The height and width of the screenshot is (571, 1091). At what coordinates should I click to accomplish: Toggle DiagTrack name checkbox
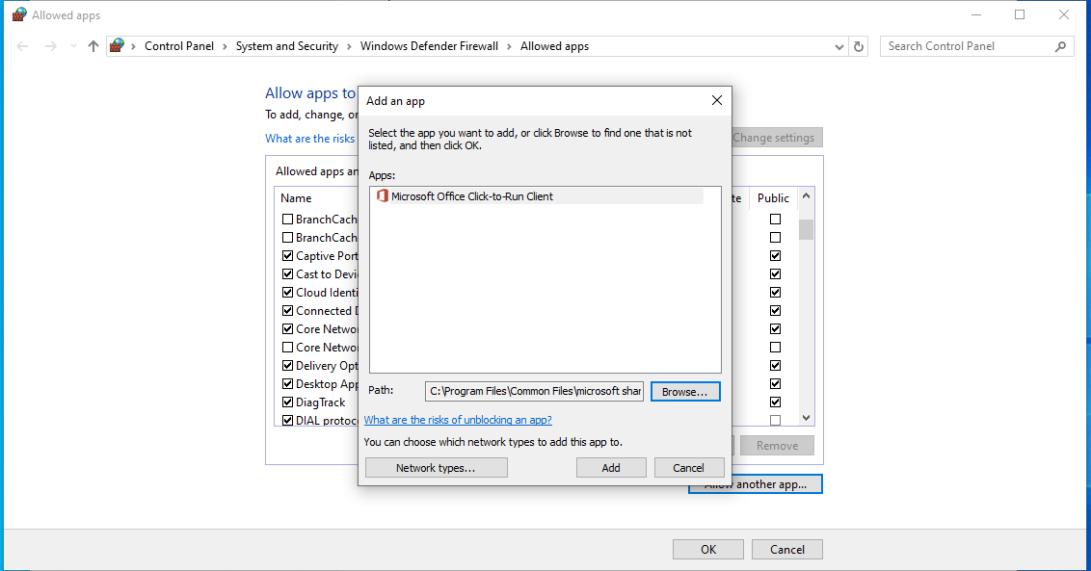point(287,402)
